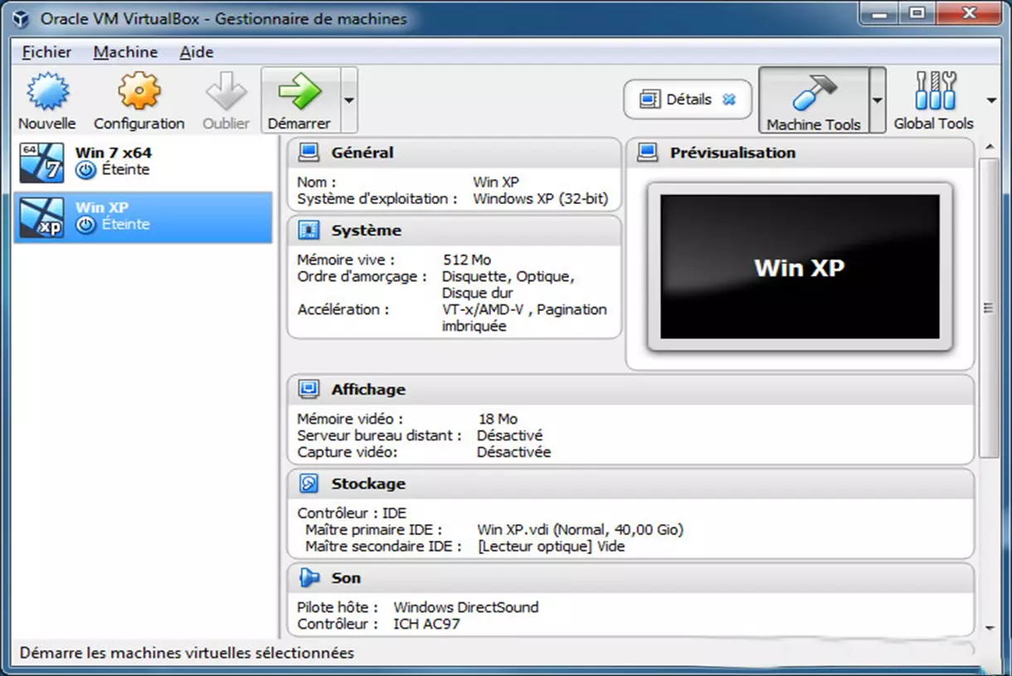Expand Machine Tools dropdown arrow
The image size is (1012, 676).
coord(878,100)
